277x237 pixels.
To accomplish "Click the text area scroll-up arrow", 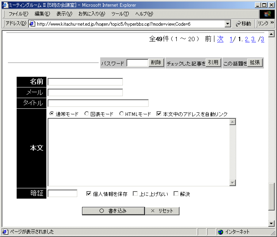I will 233,122.
